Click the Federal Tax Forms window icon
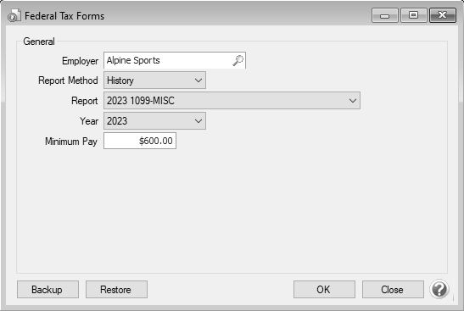 click(14, 15)
